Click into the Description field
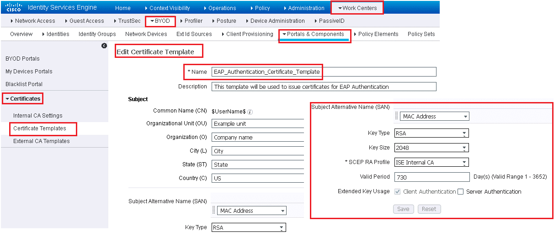559x236 pixels. point(324,87)
